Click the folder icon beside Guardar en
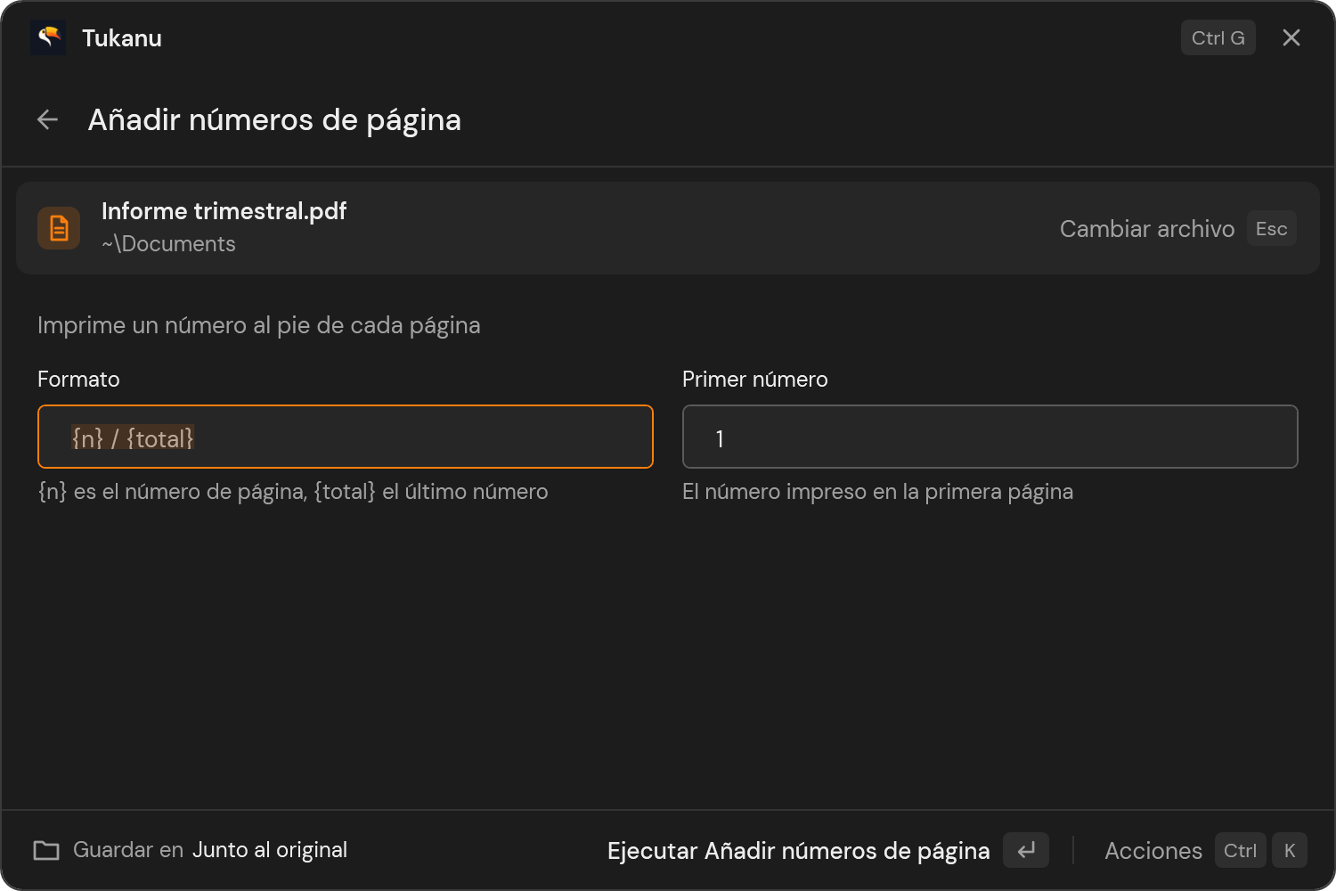This screenshot has width=1336, height=891. click(46, 850)
